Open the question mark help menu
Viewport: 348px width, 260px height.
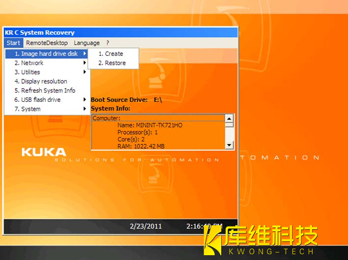click(x=107, y=43)
